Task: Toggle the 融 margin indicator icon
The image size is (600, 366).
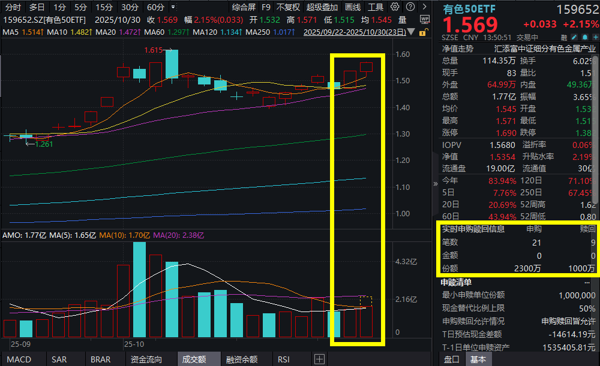Action: (x=564, y=37)
